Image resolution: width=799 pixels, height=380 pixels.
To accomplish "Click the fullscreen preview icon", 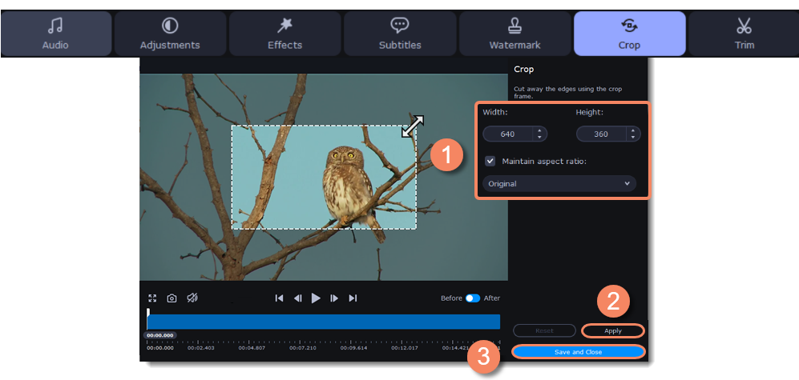I will point(152,298).
